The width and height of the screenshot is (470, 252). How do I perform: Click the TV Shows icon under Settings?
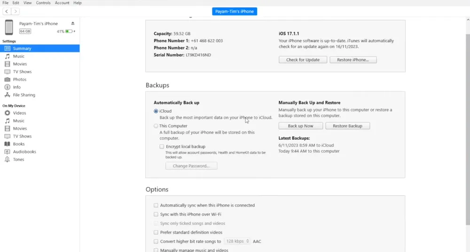[7, 72]
